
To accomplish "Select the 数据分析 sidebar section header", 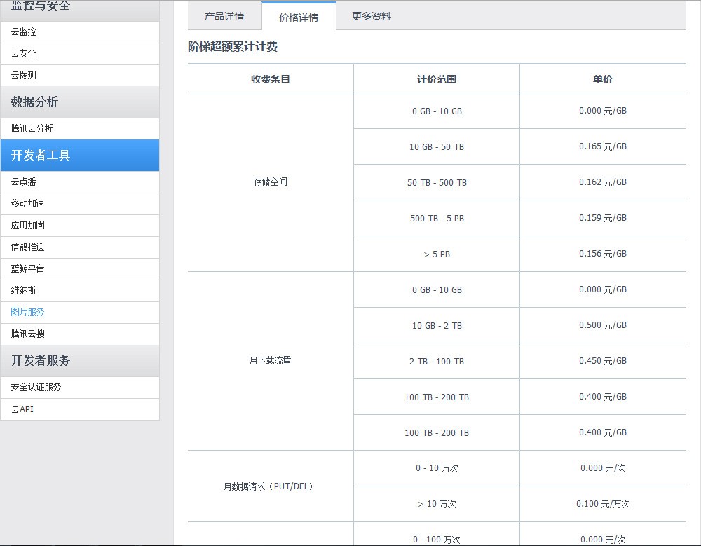I will point(80,102).
